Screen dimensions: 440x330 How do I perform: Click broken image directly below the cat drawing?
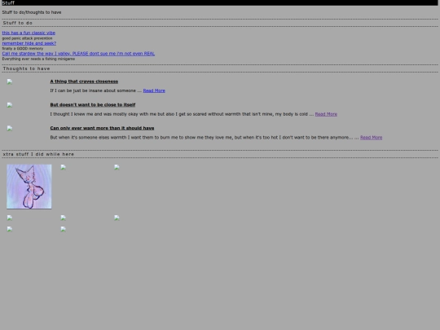click(10, 218)
